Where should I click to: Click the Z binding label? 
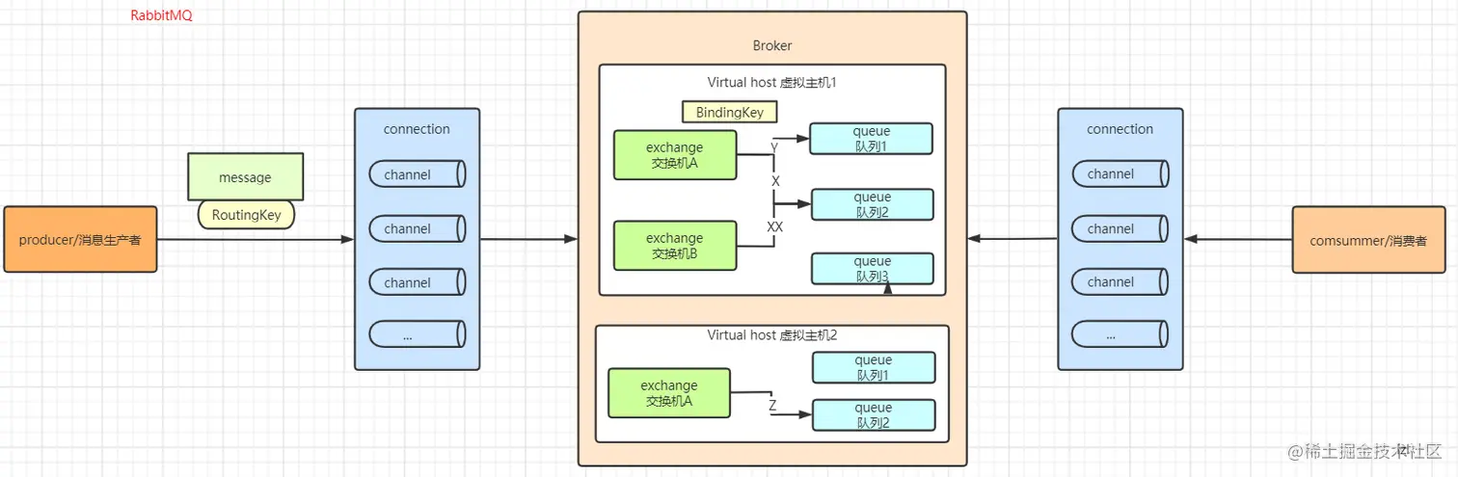click(772, 406)
